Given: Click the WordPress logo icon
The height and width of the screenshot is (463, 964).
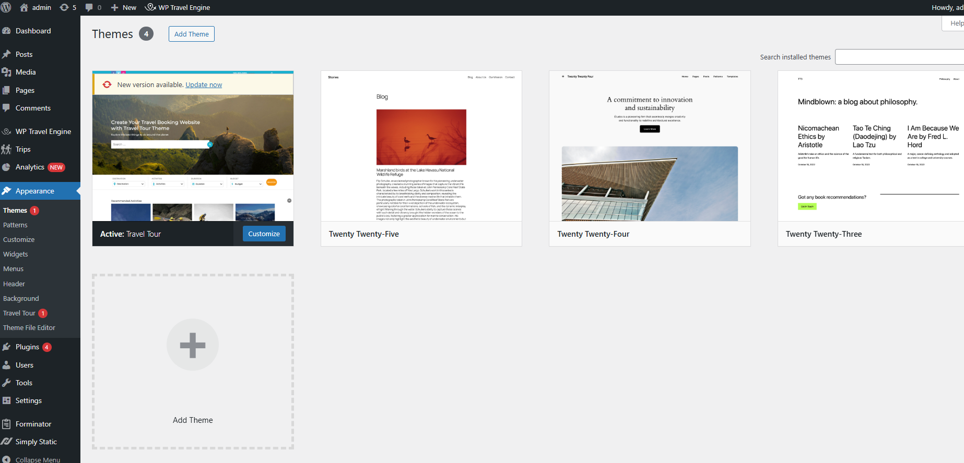Looking at the screenshot, I should tap(6, 7).
